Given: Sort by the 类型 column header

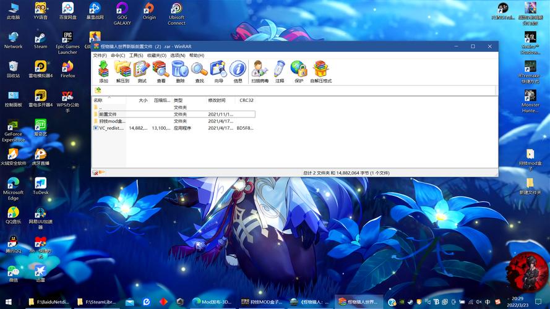Looking at the screenshot, I should 189,100.
